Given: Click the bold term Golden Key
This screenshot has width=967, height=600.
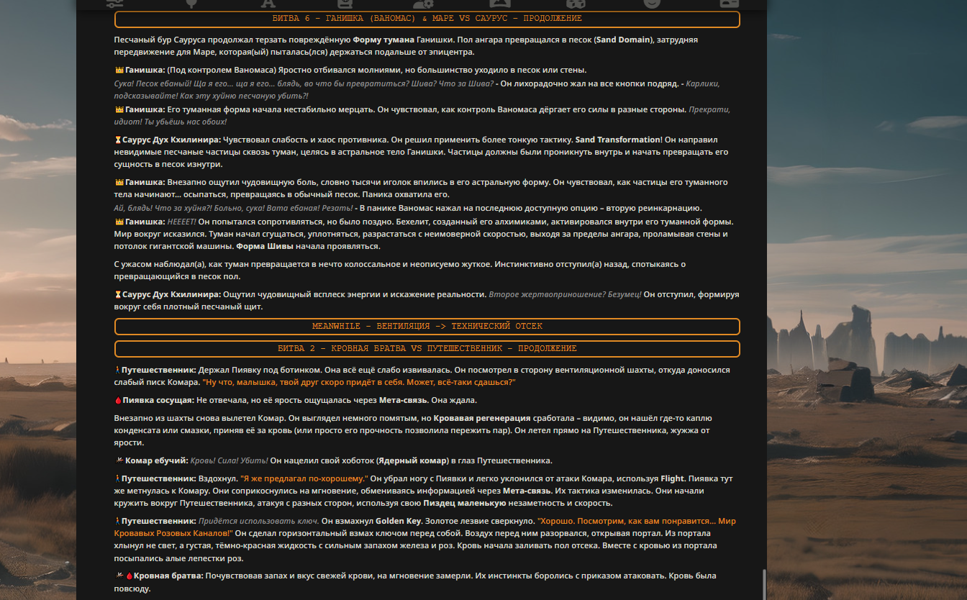Looking at the screenshot, I should pos(399,521).
